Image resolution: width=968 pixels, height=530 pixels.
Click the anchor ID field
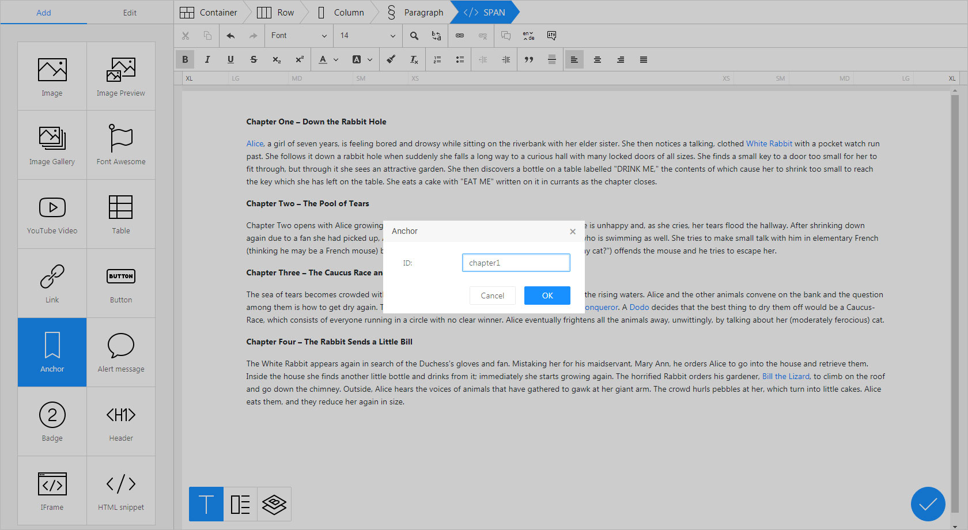pos(516,263)
